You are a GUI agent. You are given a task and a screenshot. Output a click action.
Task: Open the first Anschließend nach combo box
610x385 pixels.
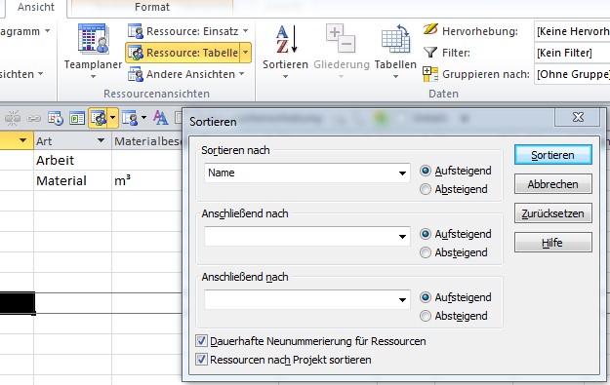(306, 236)
